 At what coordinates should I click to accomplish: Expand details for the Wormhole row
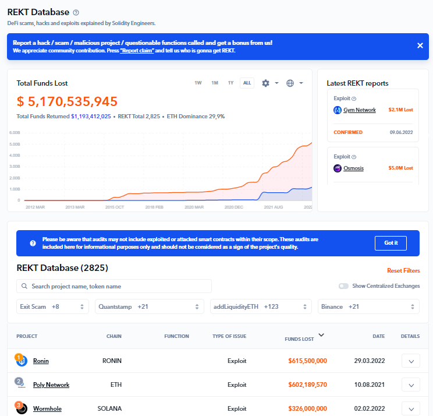411,409
